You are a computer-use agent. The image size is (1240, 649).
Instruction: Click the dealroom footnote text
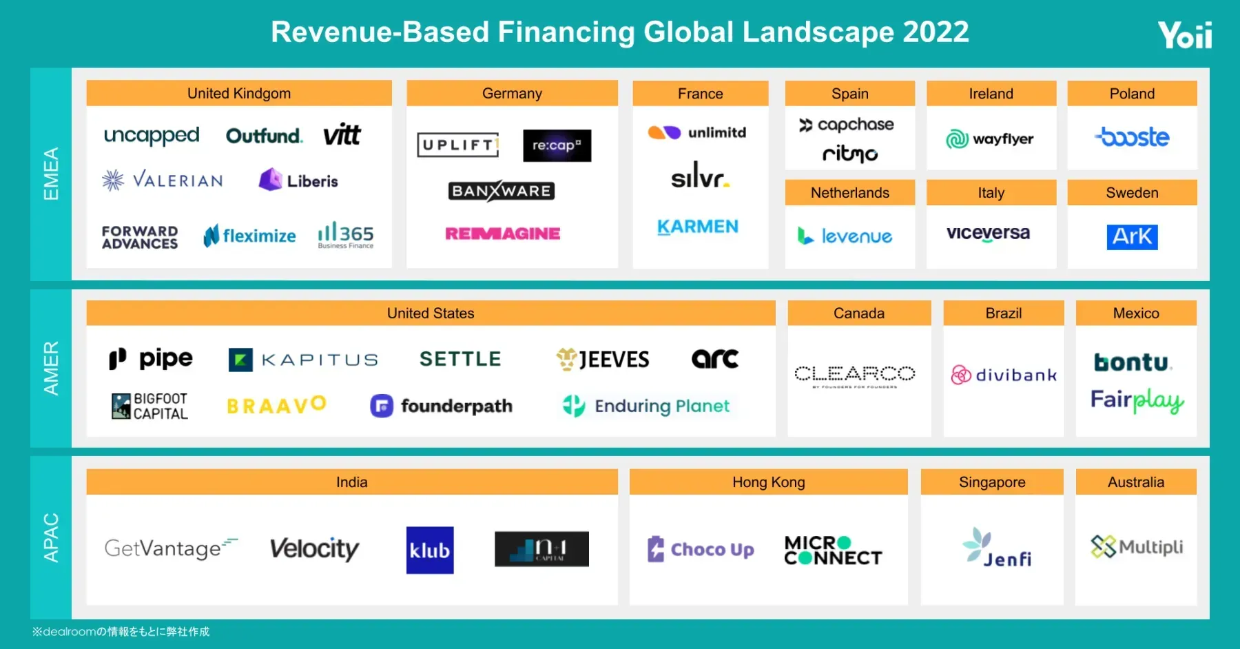tap(121, 631)
